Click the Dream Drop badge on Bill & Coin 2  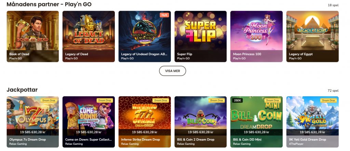tap(216, 100)
